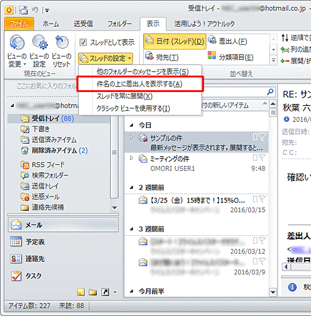Open the 迷惑メール folder
Image resolution: width=311 pixels, height=316 pixels.
tap(40, 197)
